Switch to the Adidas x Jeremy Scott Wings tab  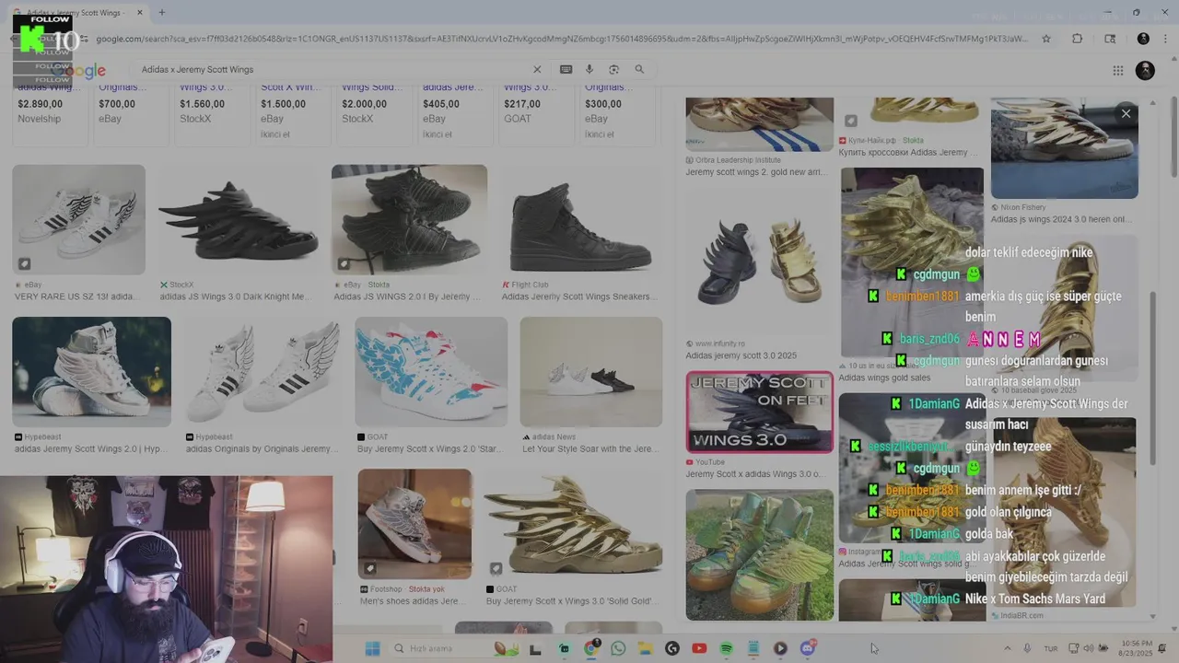point(77,13)
